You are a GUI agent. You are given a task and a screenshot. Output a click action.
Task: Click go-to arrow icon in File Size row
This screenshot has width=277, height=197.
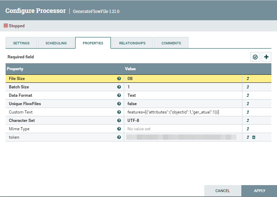[248, 79]
